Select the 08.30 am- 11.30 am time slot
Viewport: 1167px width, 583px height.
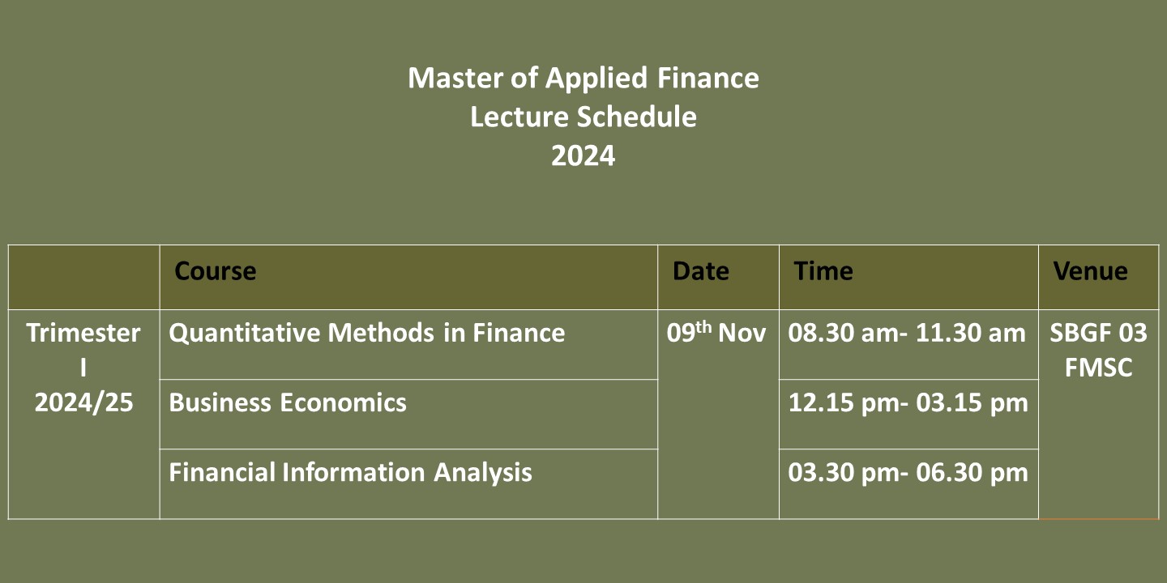tap(908, 333)
